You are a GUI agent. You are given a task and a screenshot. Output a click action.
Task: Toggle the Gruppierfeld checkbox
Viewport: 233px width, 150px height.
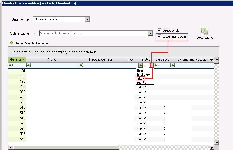[x=159, y=30]
